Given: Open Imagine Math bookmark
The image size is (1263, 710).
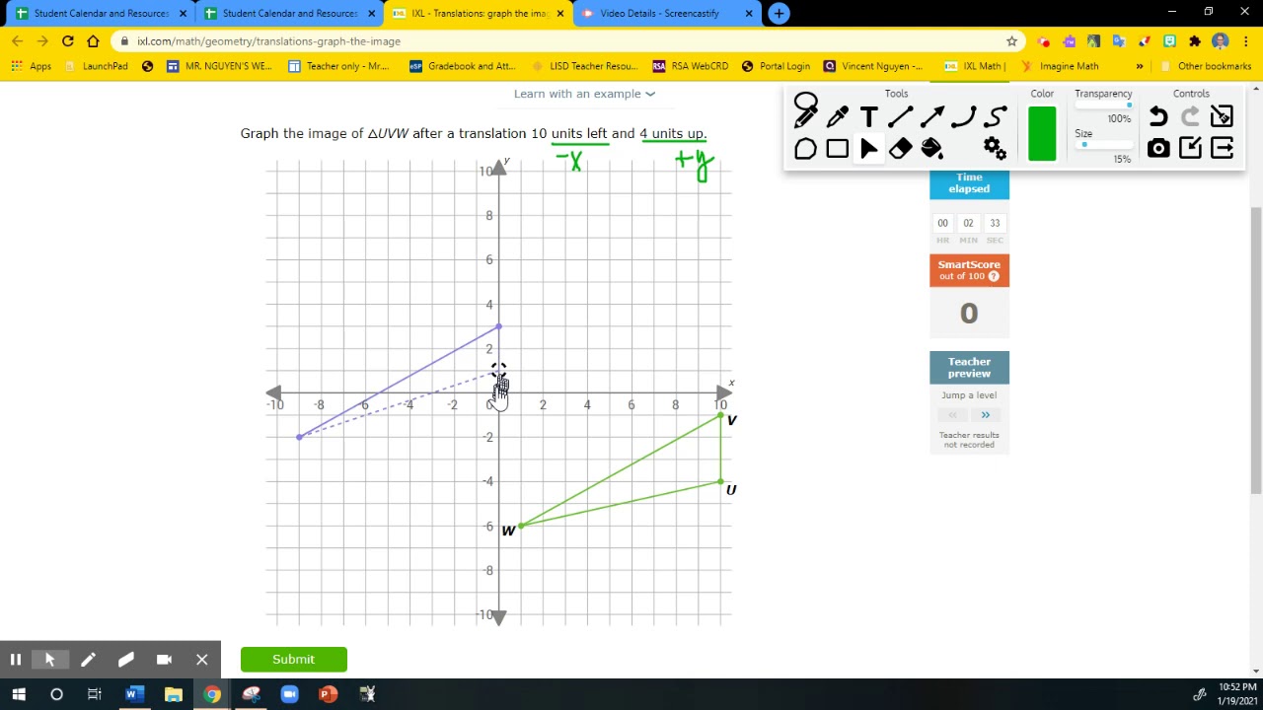Looking at the screenshot, I should click(1059, 66).
